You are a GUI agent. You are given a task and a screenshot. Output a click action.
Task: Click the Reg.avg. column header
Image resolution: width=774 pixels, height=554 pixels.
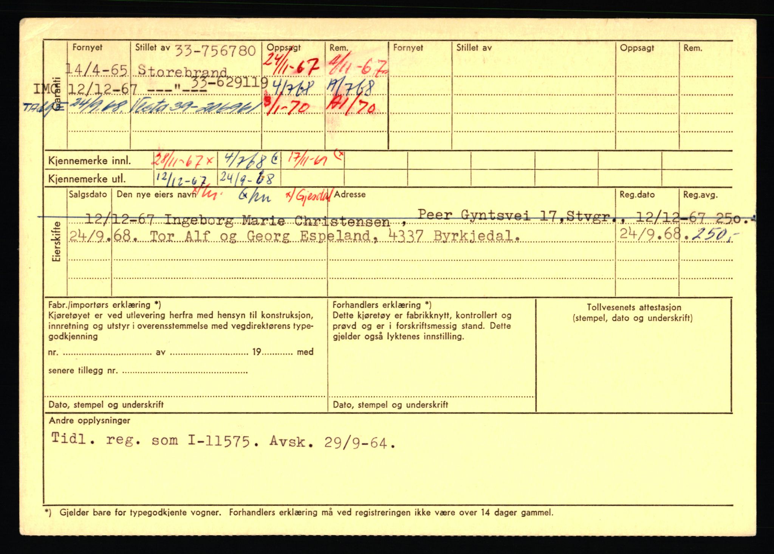[700, 195]
